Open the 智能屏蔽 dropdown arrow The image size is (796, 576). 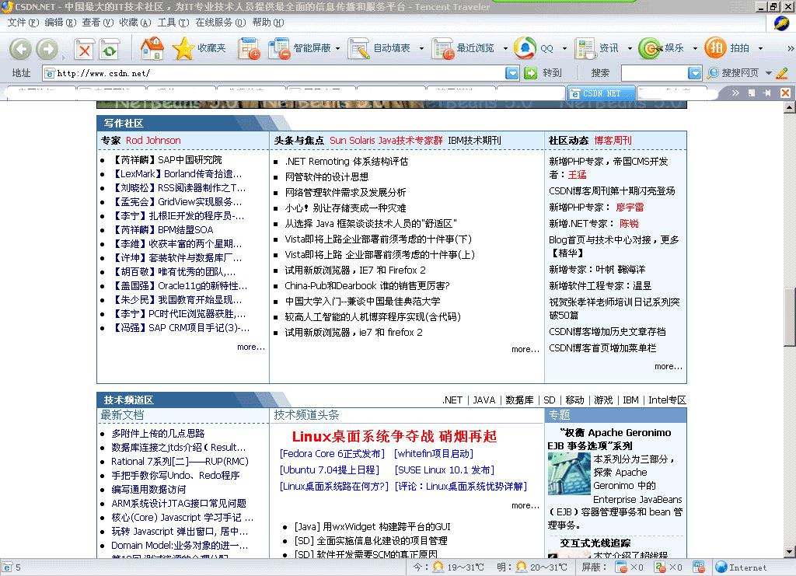point(338,48)
